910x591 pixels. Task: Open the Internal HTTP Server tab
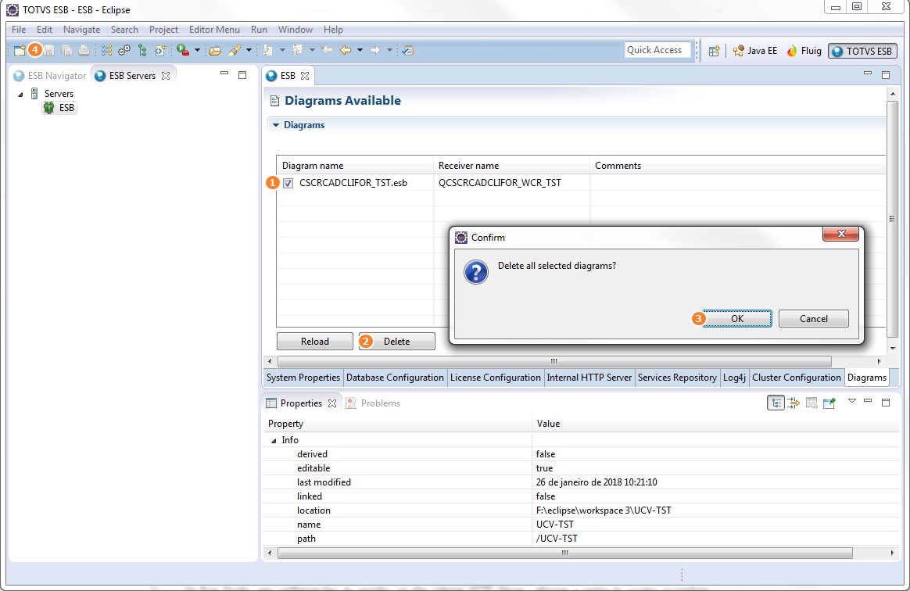(589, 378)
